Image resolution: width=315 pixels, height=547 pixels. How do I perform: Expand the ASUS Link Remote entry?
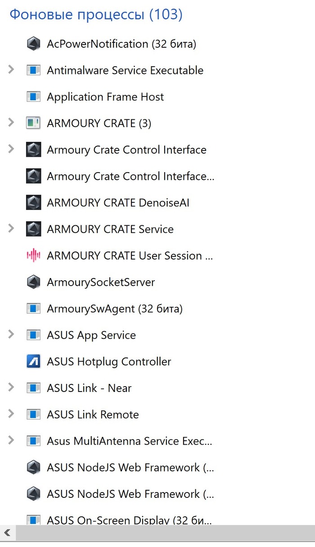coord(11,414)
